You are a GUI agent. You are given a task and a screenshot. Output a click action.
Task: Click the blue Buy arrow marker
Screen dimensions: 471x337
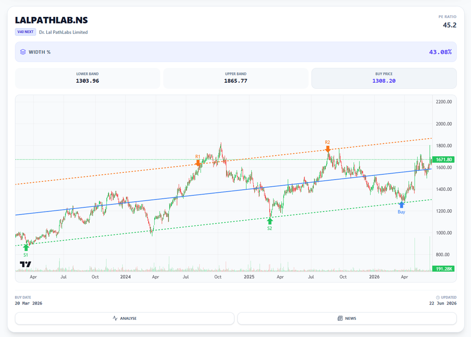401,205
